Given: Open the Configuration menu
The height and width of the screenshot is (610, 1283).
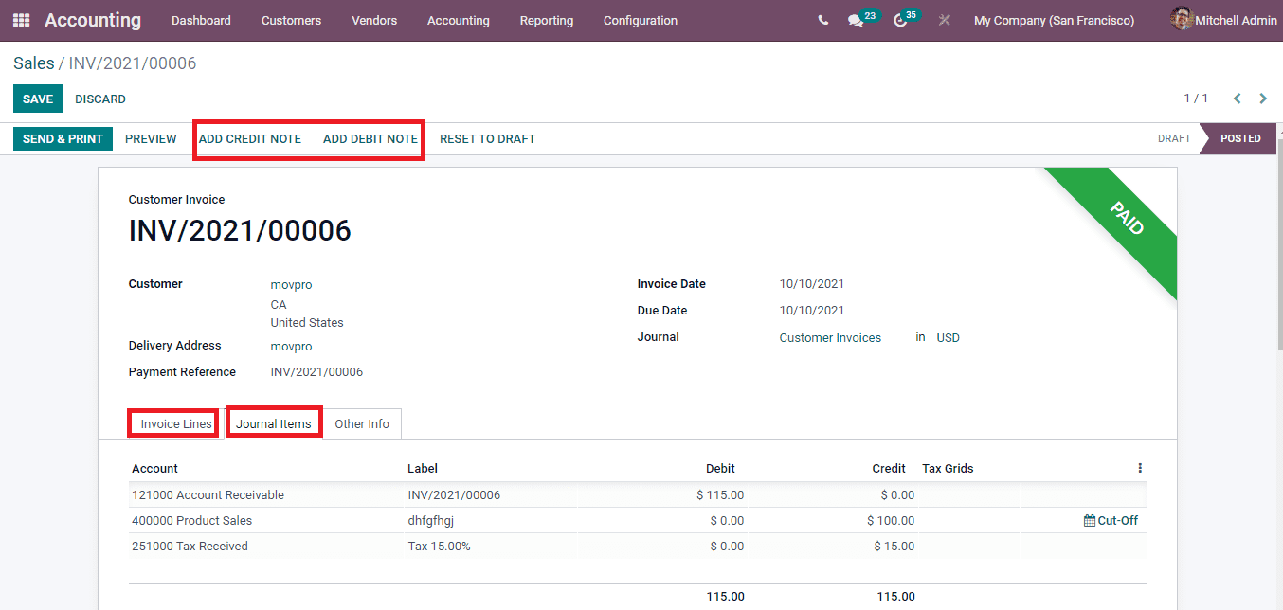Looking at the screenshot, I should click(640, 20).
